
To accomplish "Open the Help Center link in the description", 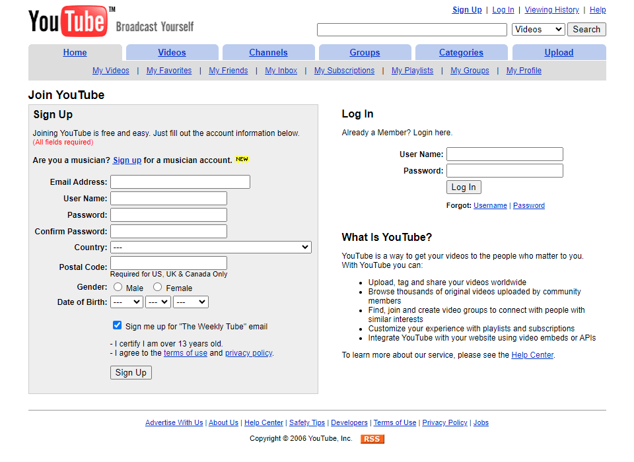I will tap(532, 355).
